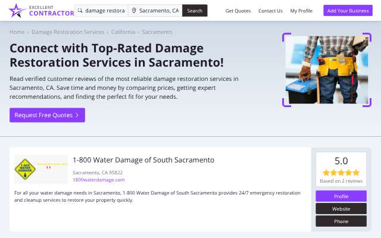Screen dimensions: 381x238
Task: Open the business Profile button
Action: (341, 196)
